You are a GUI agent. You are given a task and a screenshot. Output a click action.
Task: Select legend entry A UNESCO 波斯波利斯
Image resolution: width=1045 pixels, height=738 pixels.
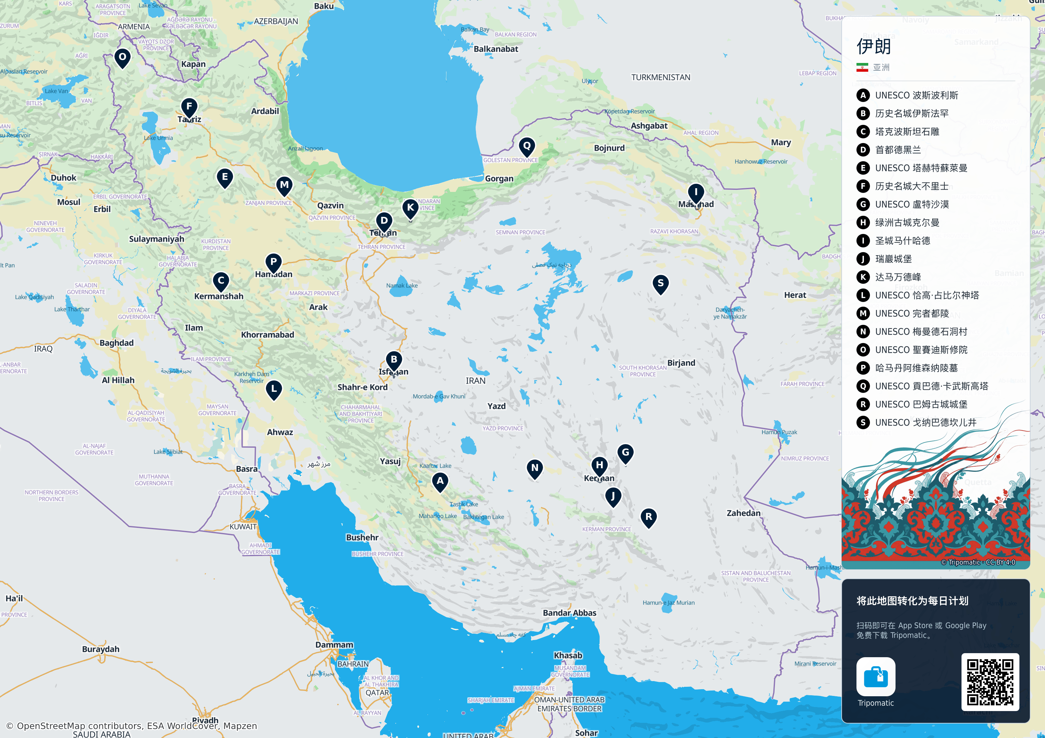point(908,95)
